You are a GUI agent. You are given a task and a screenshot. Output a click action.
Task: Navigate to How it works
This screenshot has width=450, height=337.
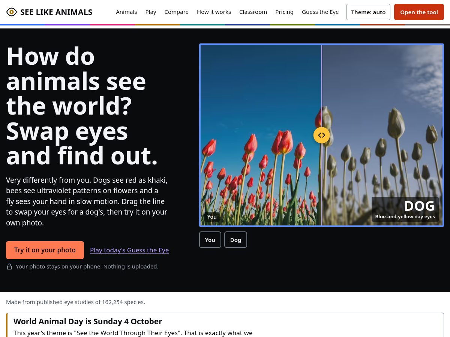pos(214,12)
